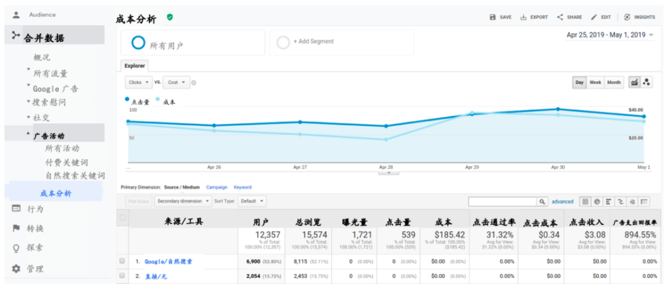This screenshot has width=664, height=292.
Task: Select 成本分析 in the sidebar
Action: pyautogui.click(x=56, y=193)
